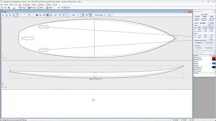Switch to Design mode
The width and height of the screenshot is (216, 121).
(23, 8)
